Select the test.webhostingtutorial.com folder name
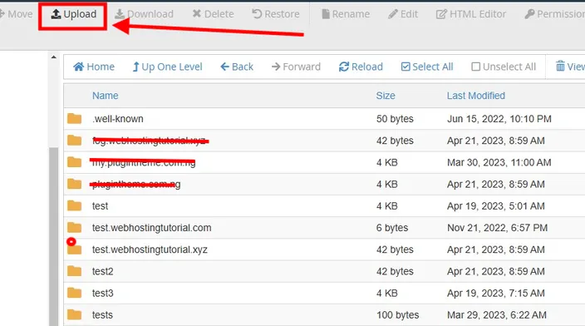Viewport: 585px width, 326px height. pyautogui.click(x=152, y=228)
